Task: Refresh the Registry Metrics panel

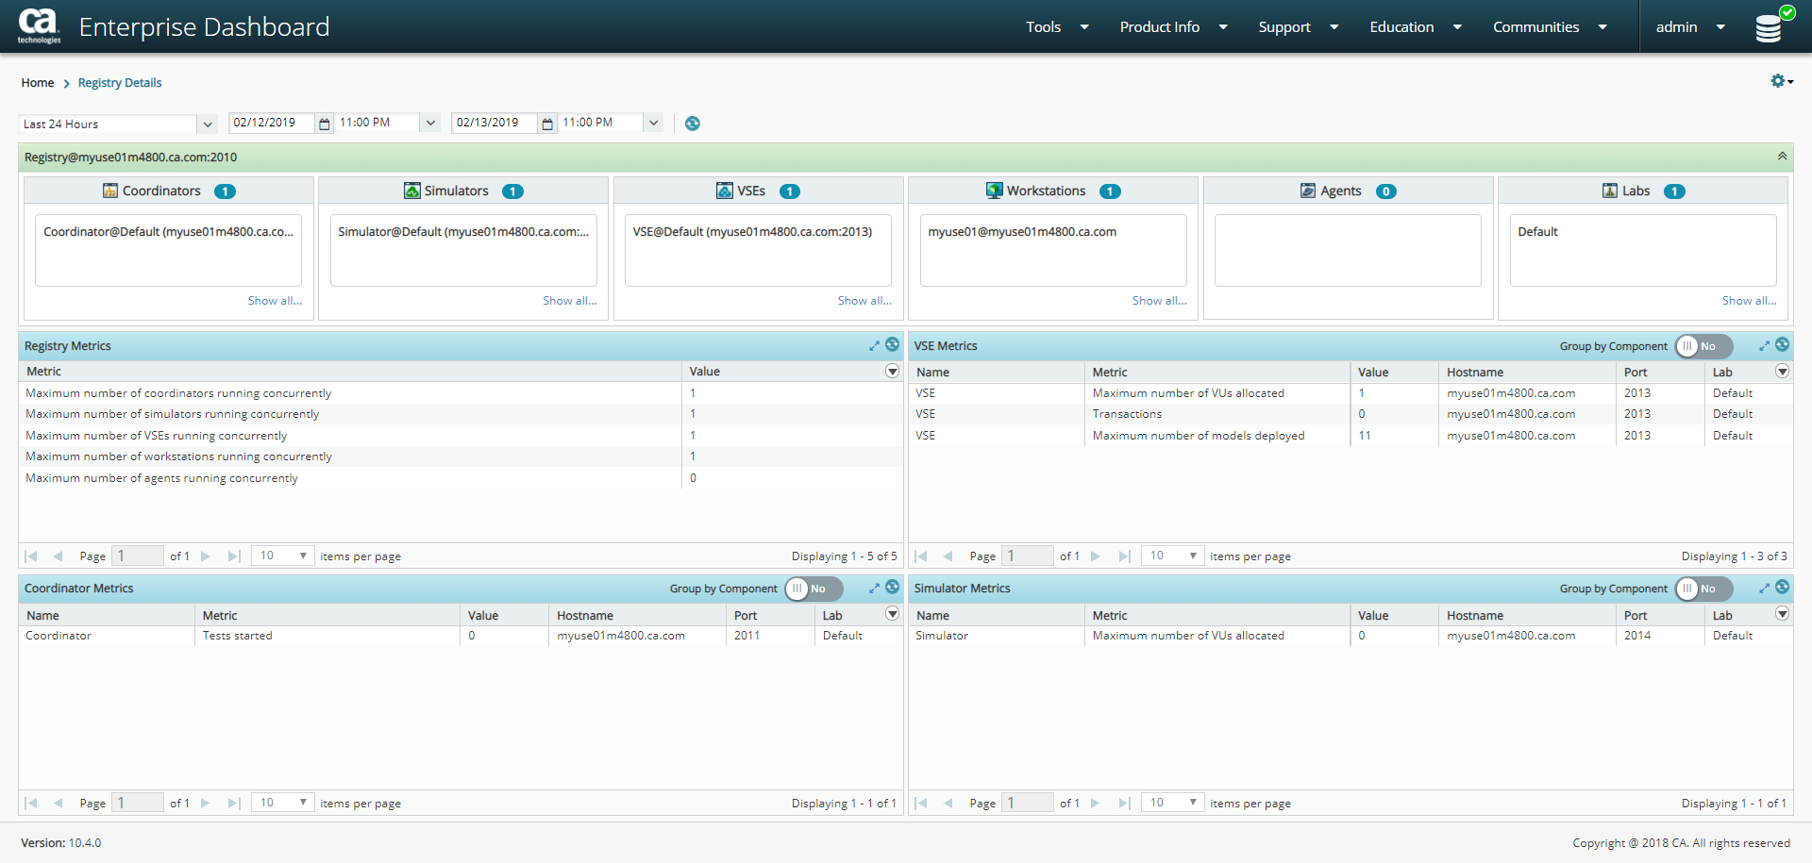Action: point(892,345)
